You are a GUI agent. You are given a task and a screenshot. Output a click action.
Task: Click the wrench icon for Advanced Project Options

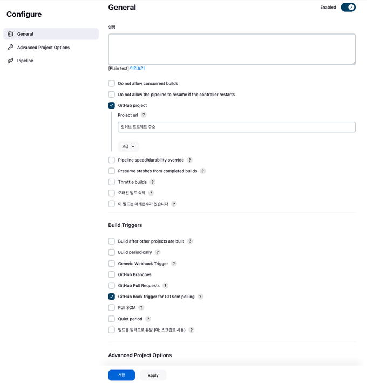tap(10, 47)
